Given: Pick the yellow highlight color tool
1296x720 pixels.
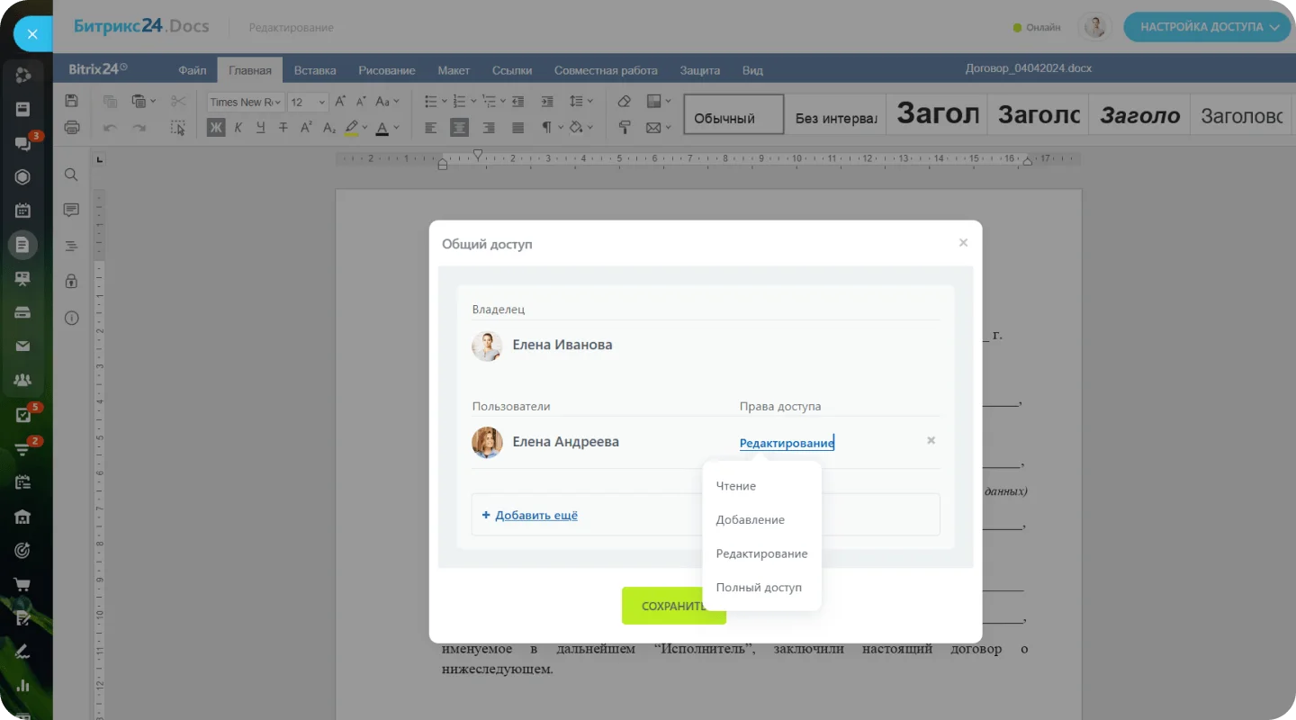Looking at the screenshot, I should click(352, 128).
